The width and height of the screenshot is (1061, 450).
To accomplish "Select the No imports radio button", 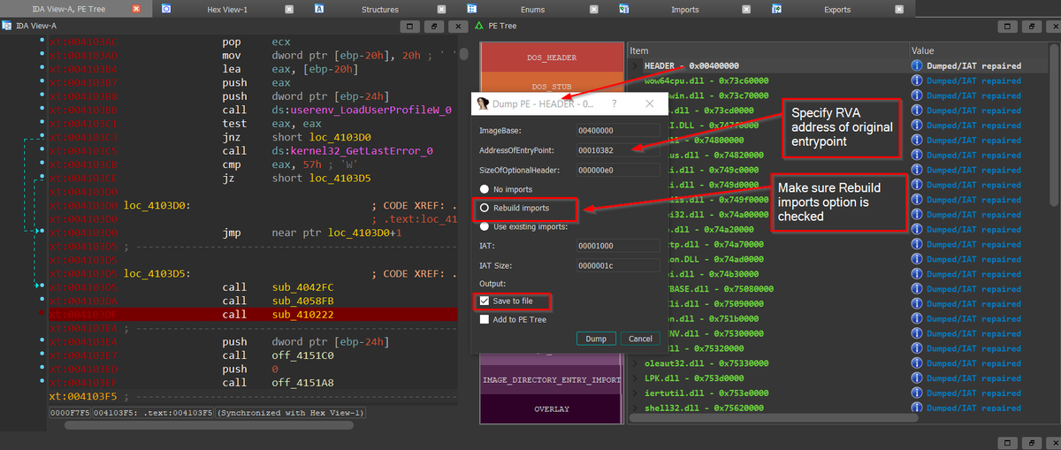I will point(484,189).
